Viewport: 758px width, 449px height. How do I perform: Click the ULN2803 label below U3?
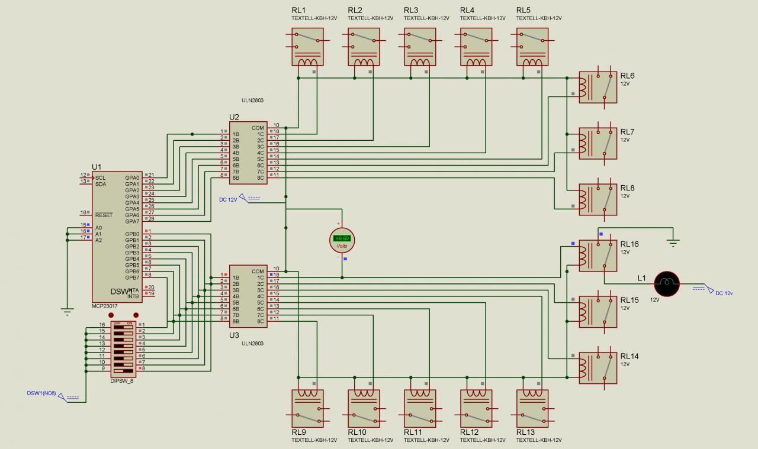tap(253, 343)
